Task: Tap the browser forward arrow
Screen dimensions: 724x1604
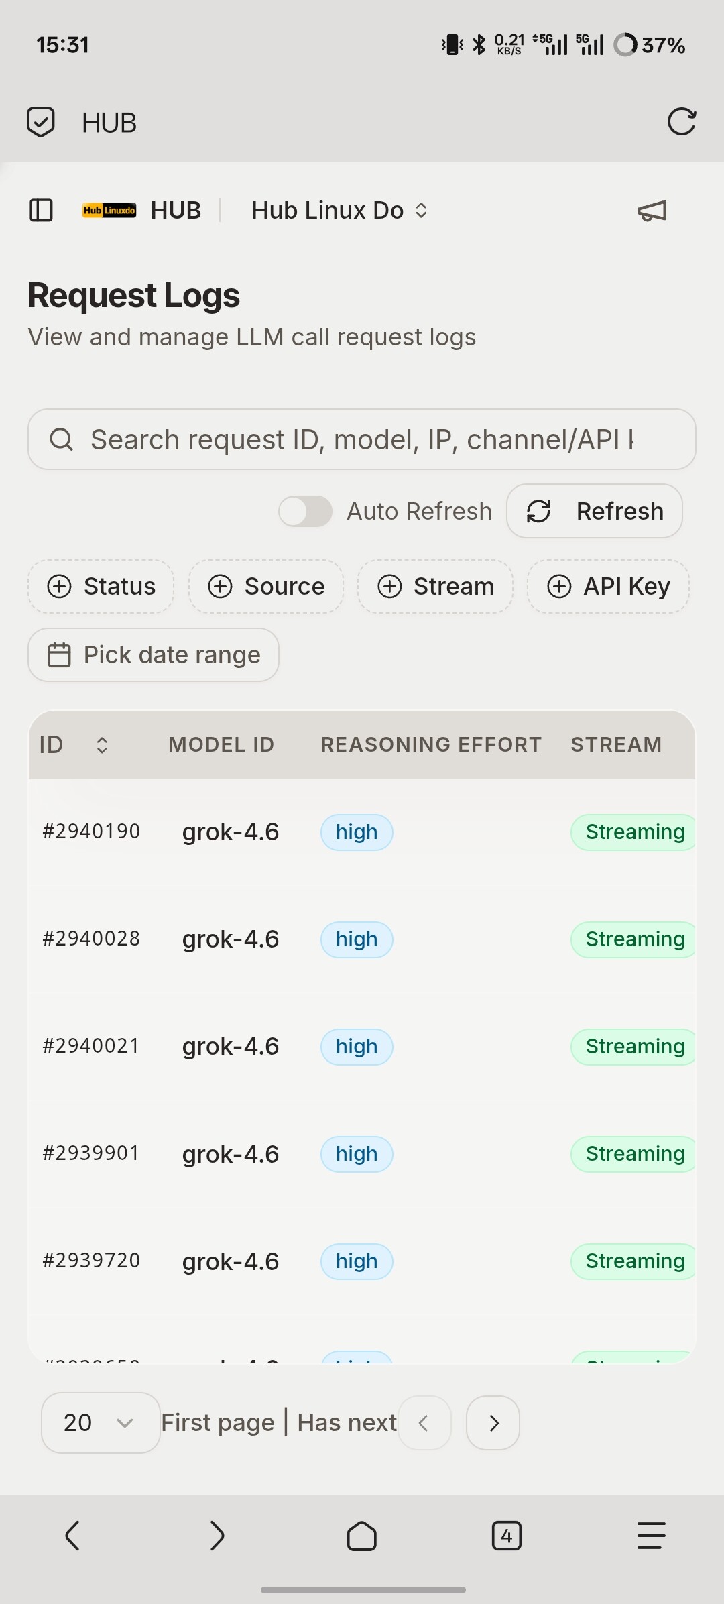Action: point(217,1536)
